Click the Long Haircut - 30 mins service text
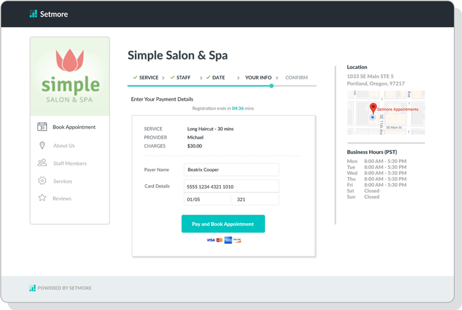 (211, 129)
